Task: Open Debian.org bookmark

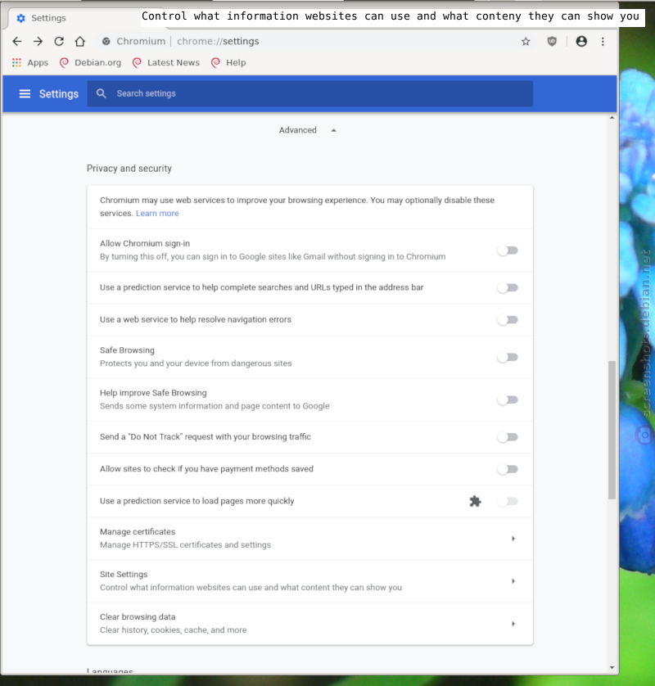Action: pyautogui.click(x=91, y=62)
